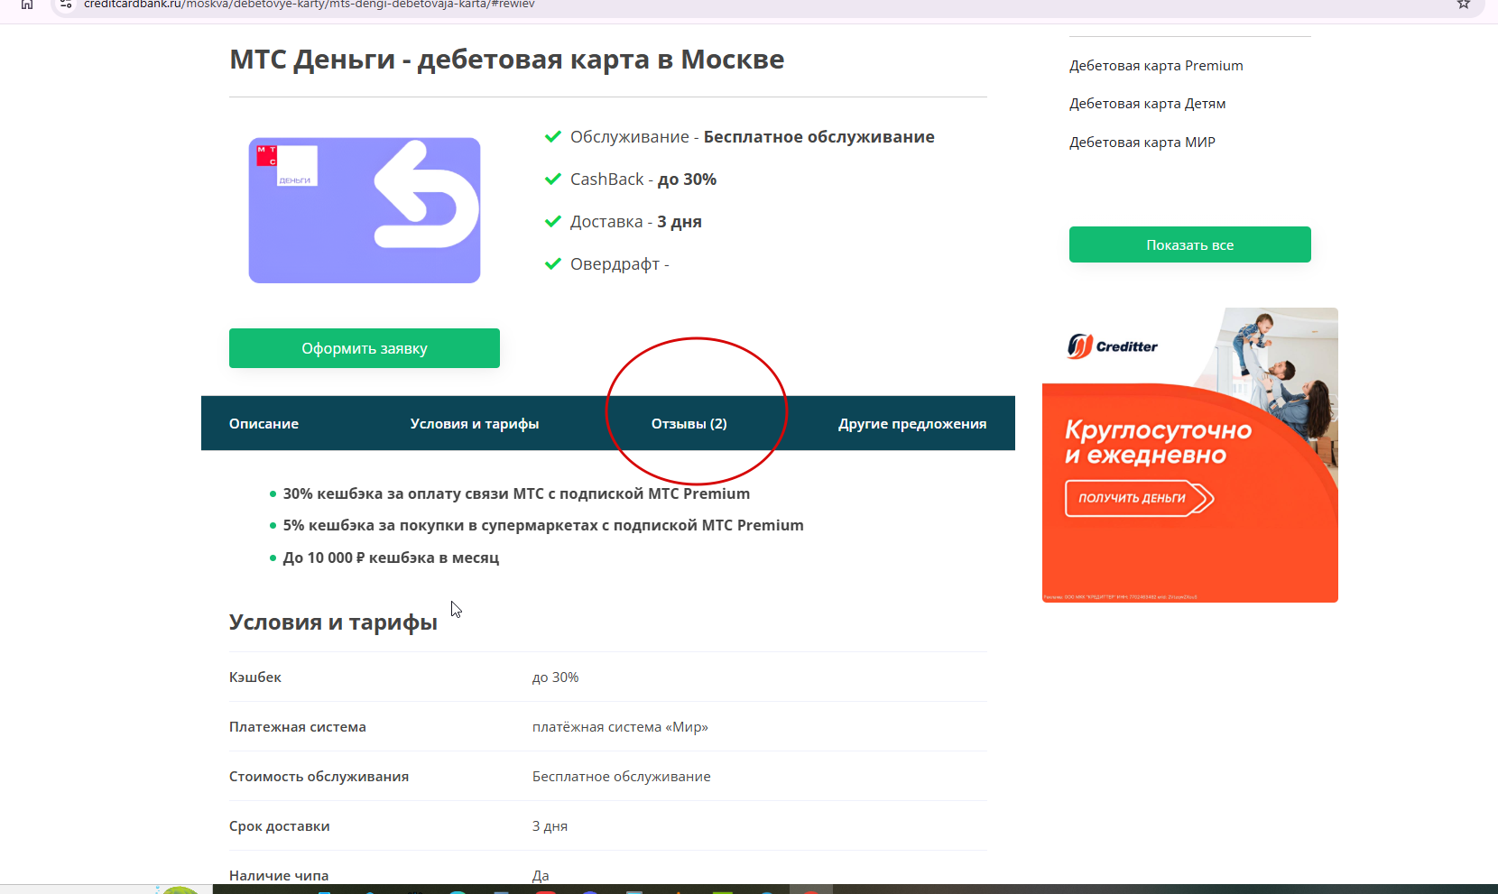The width and height of the screenshot is (1498, 894).
Task: Open the Дебетовая карта МИР link
Action: (x=1142, y=143)
